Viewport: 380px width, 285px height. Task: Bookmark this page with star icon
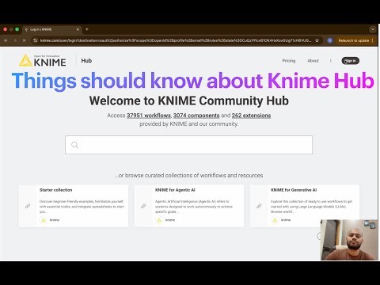317,40
